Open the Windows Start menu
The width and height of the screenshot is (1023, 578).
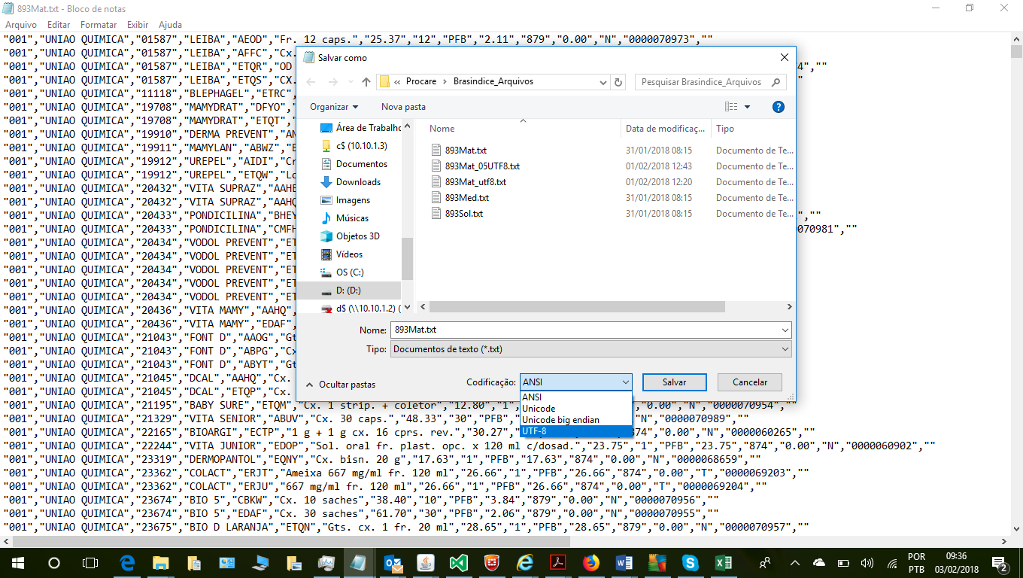[18, 563]
